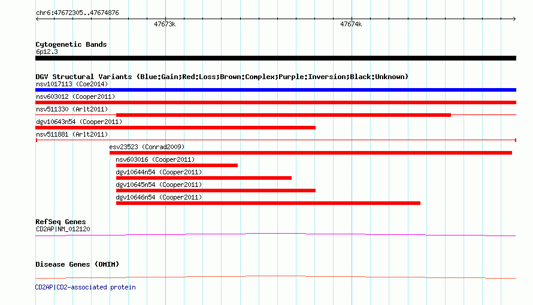Select the Cytogenetic Bands track heading
Viewport: 533px width, 305px height.
[x=71, y=44]
